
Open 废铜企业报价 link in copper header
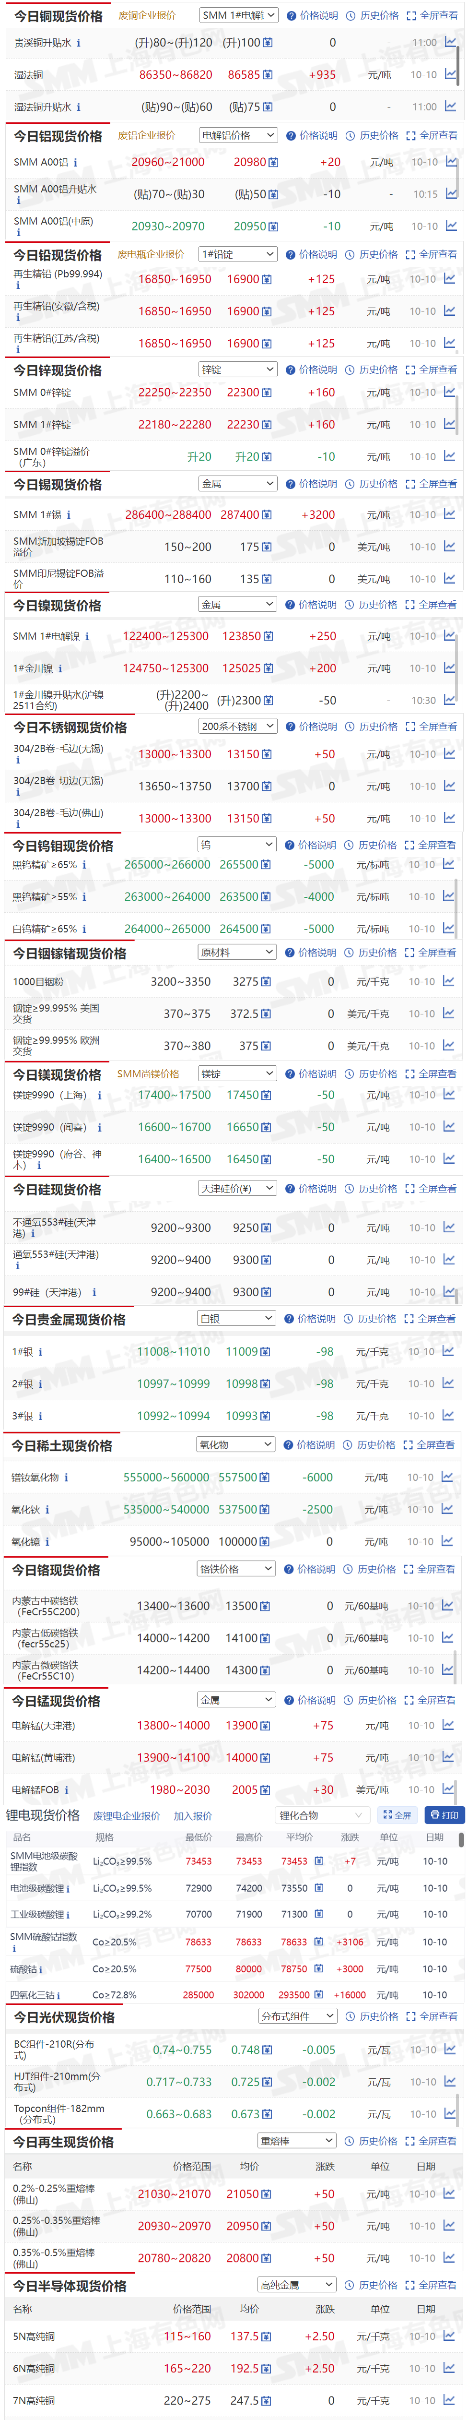tap(146, 15)
